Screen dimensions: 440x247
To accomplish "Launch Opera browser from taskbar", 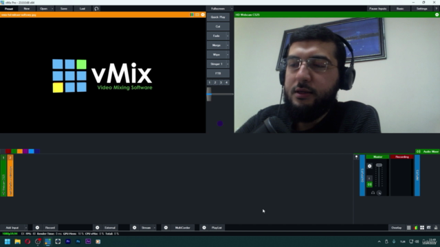I will pyautogui.click(x=27, y=242).
